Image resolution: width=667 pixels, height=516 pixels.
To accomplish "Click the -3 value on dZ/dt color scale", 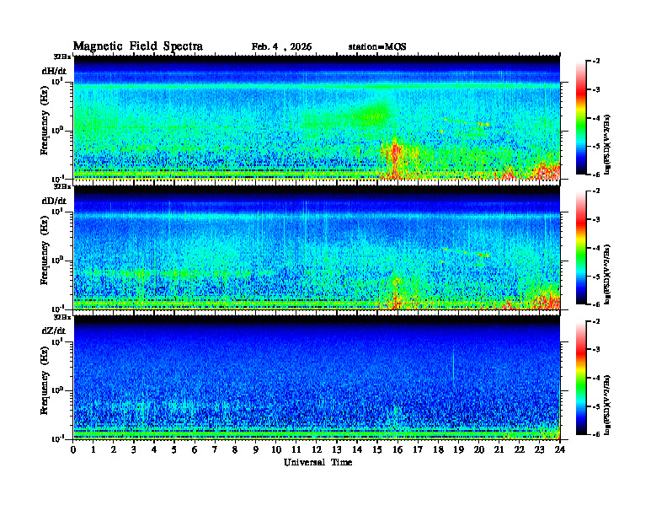I will (596, 350).
